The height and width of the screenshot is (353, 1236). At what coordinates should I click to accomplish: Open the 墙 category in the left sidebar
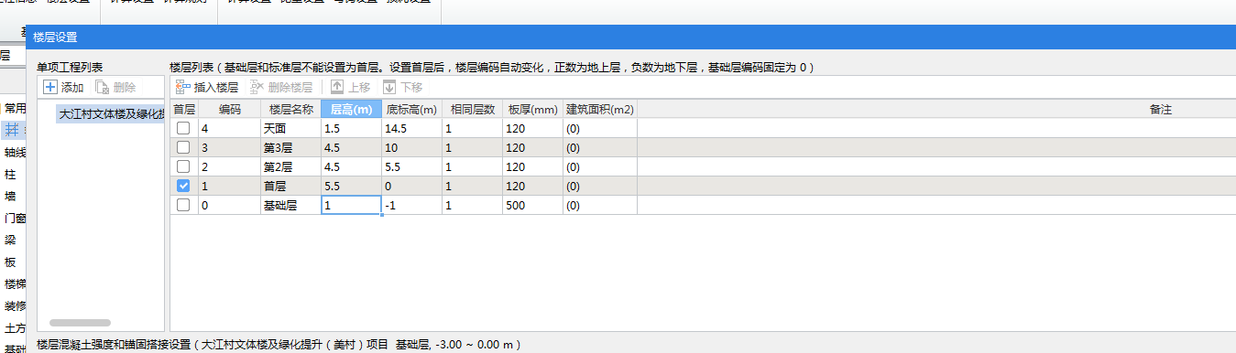pos(10,196)
